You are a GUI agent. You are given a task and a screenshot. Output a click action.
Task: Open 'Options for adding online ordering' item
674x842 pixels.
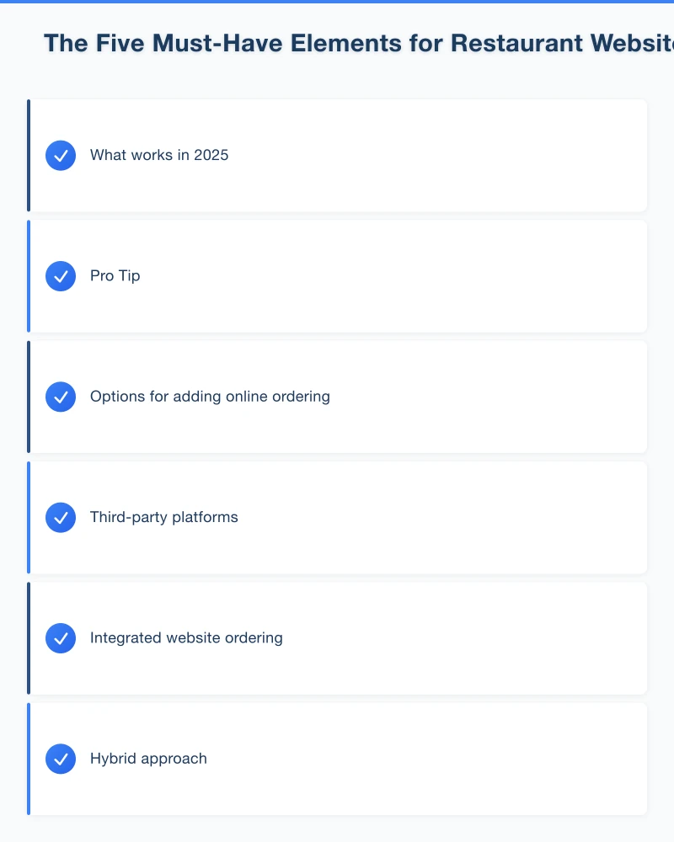click(x=210, y=397)
